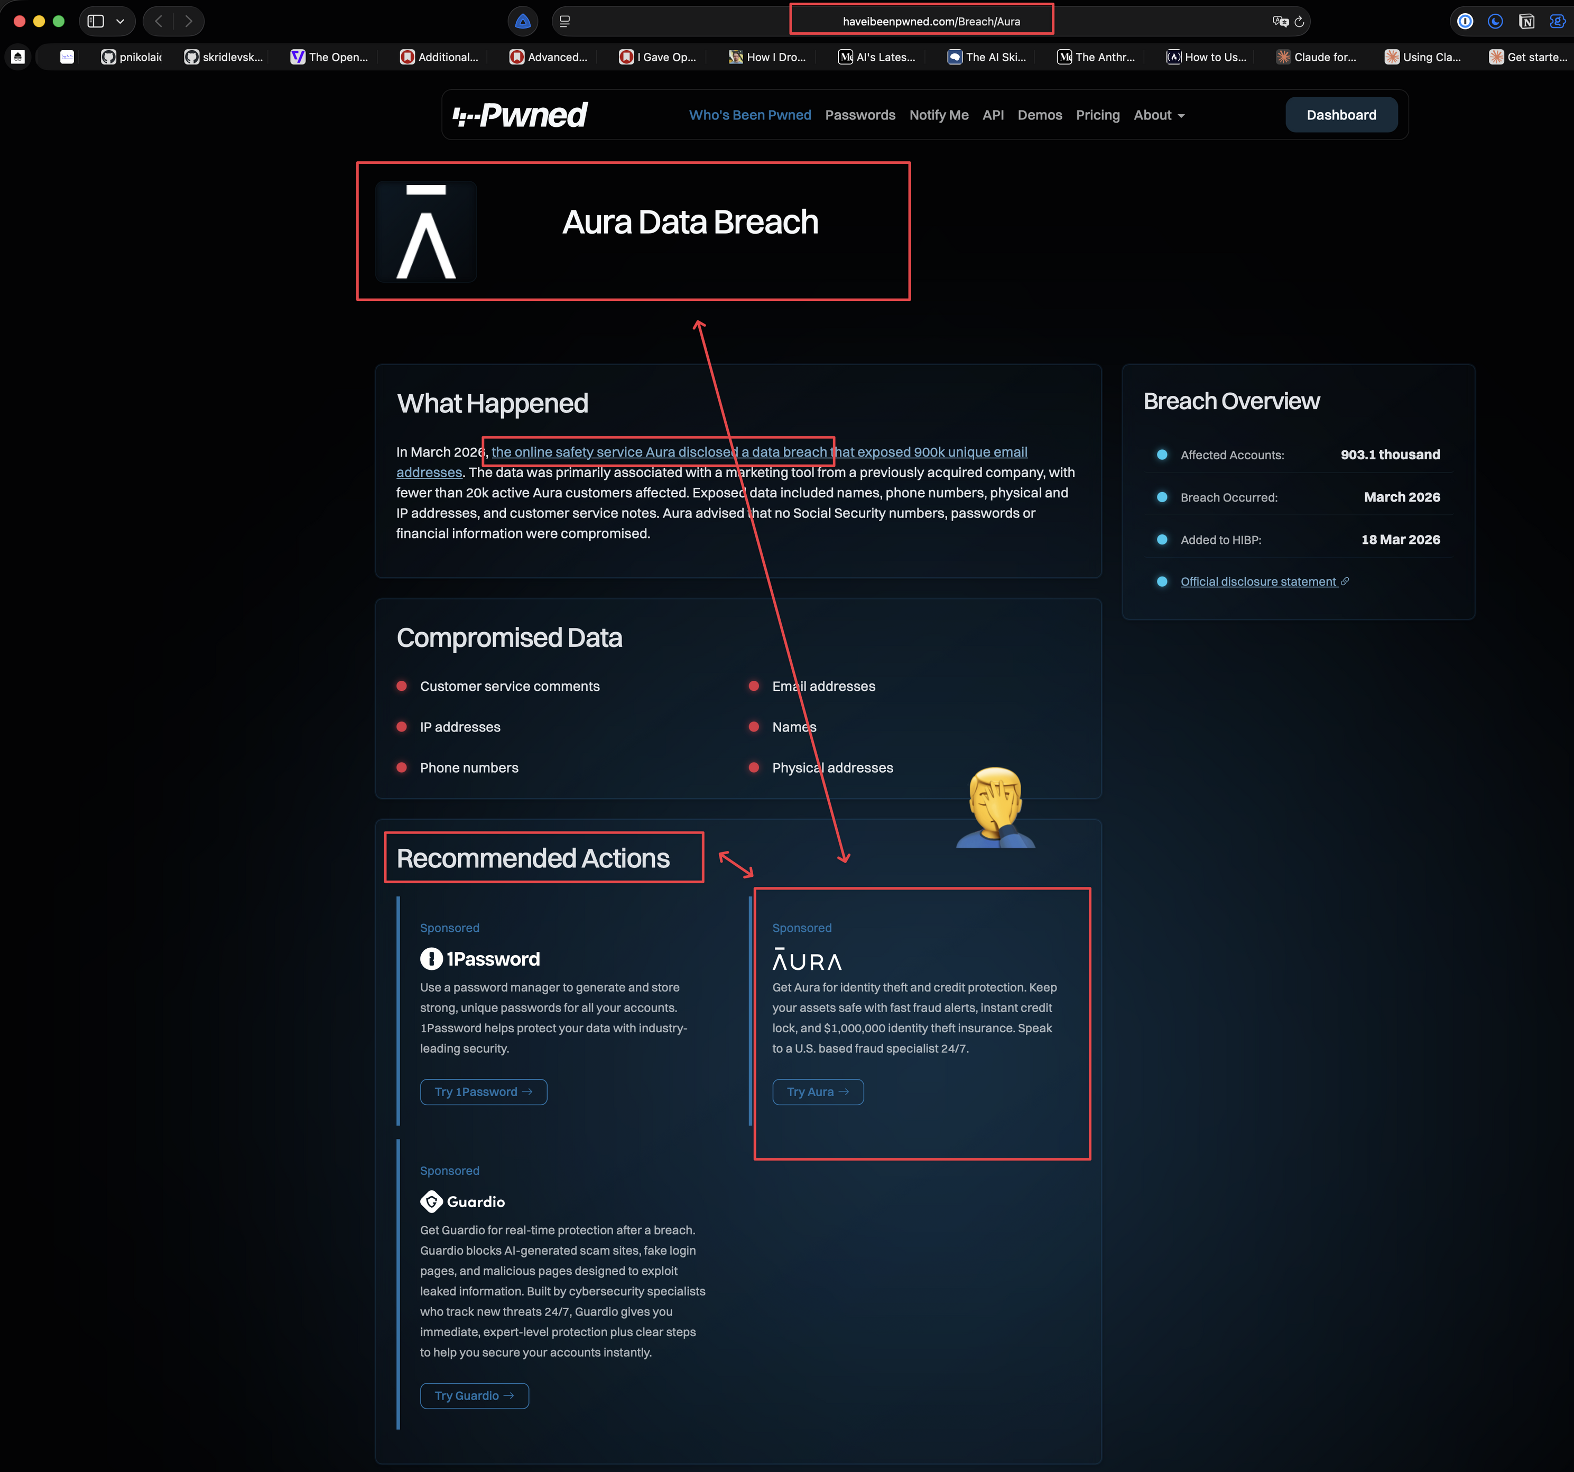Open the Notion web clipper extension

pyautogui.click(x=1526, y=21)
